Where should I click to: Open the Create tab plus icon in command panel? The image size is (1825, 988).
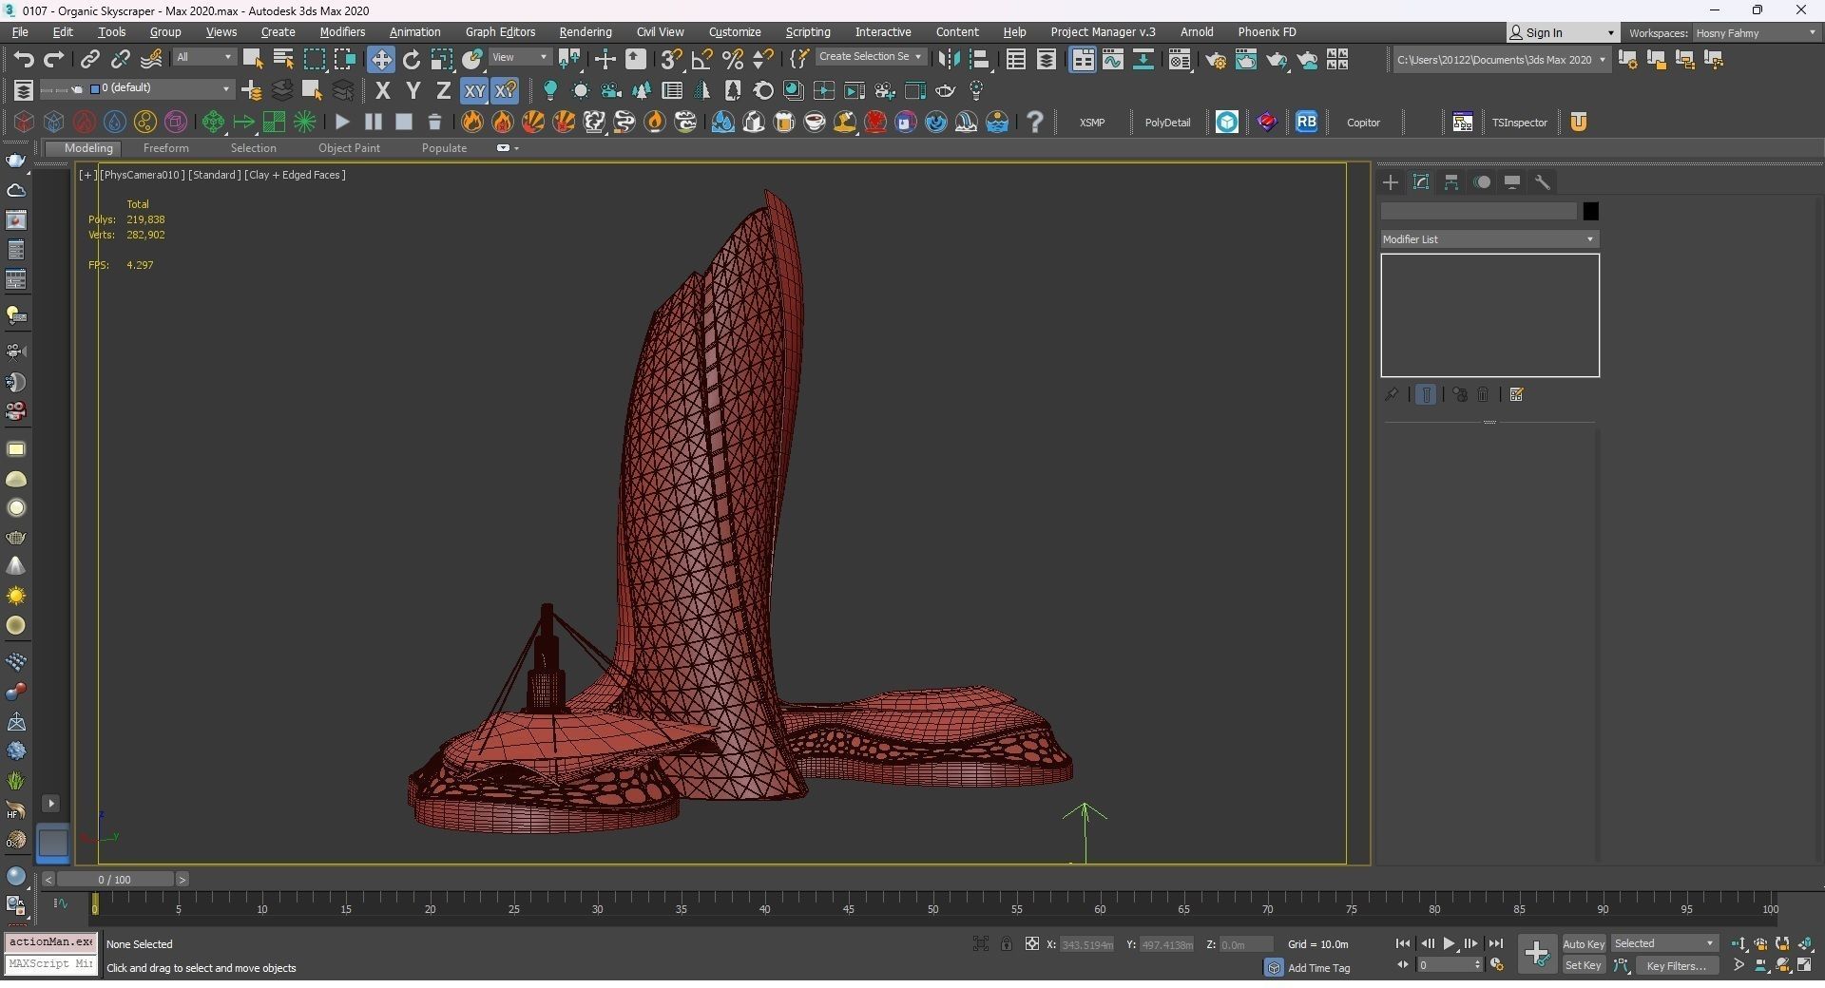[x=1391, y=182]
